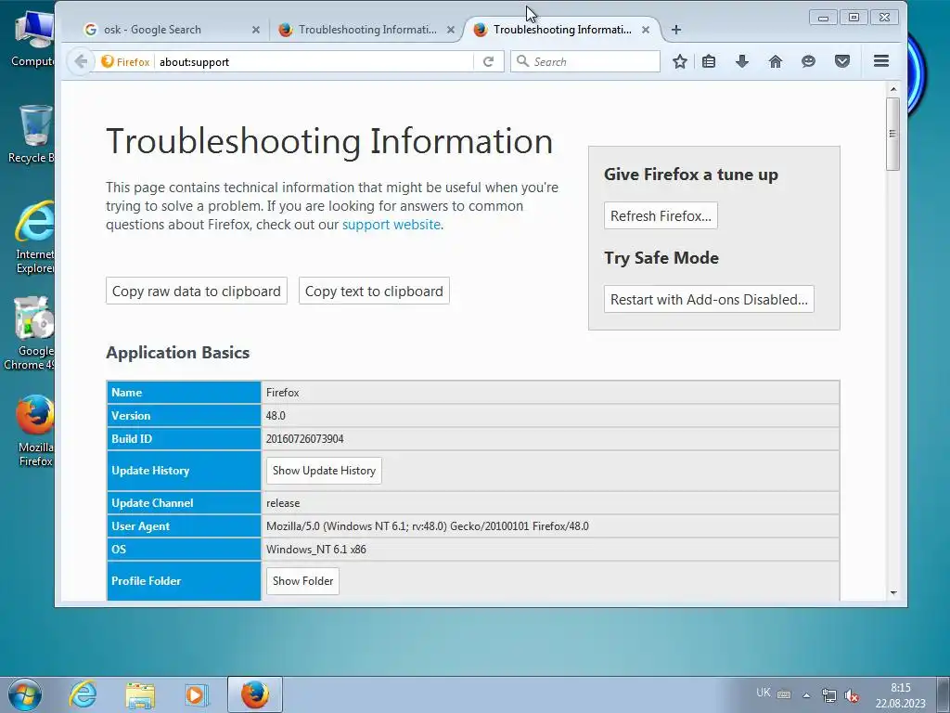Open the Hello chat smiley icon
This screenshot has height=713, width=950.
808,61
